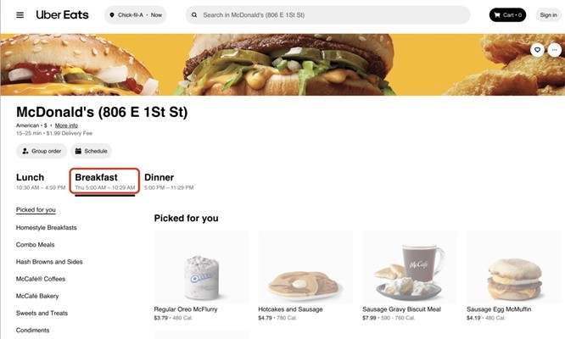This screenshot has height=339, width=565.
Task: Switch to the Dinner menu tab
Action: (169, 181)
